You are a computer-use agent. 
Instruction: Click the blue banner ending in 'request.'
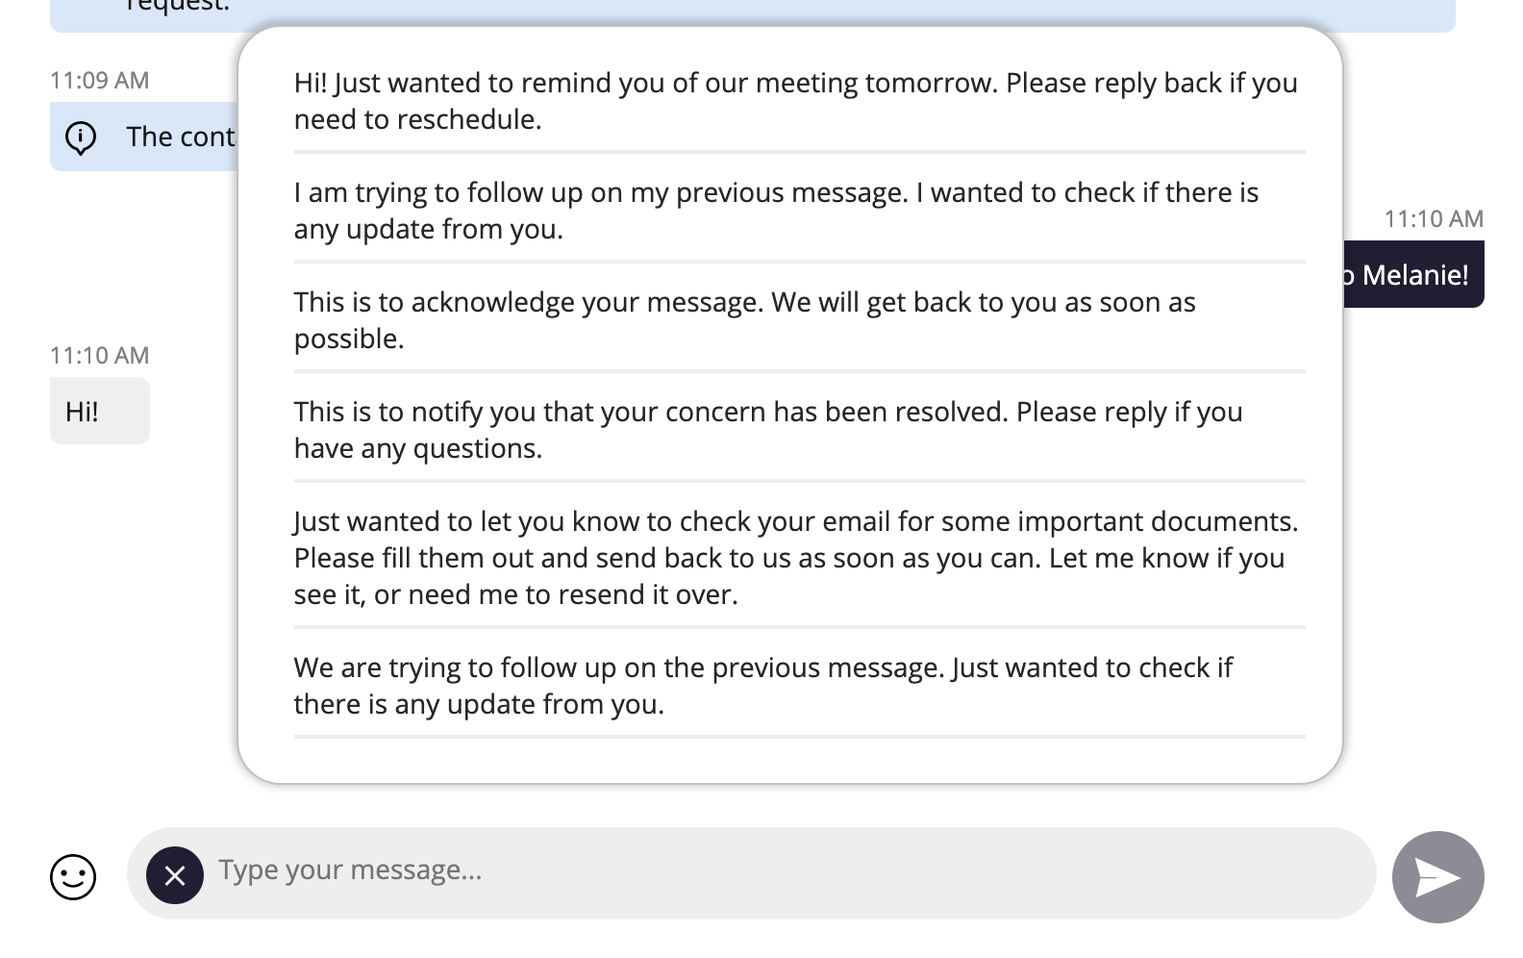[x=750, y=13]
